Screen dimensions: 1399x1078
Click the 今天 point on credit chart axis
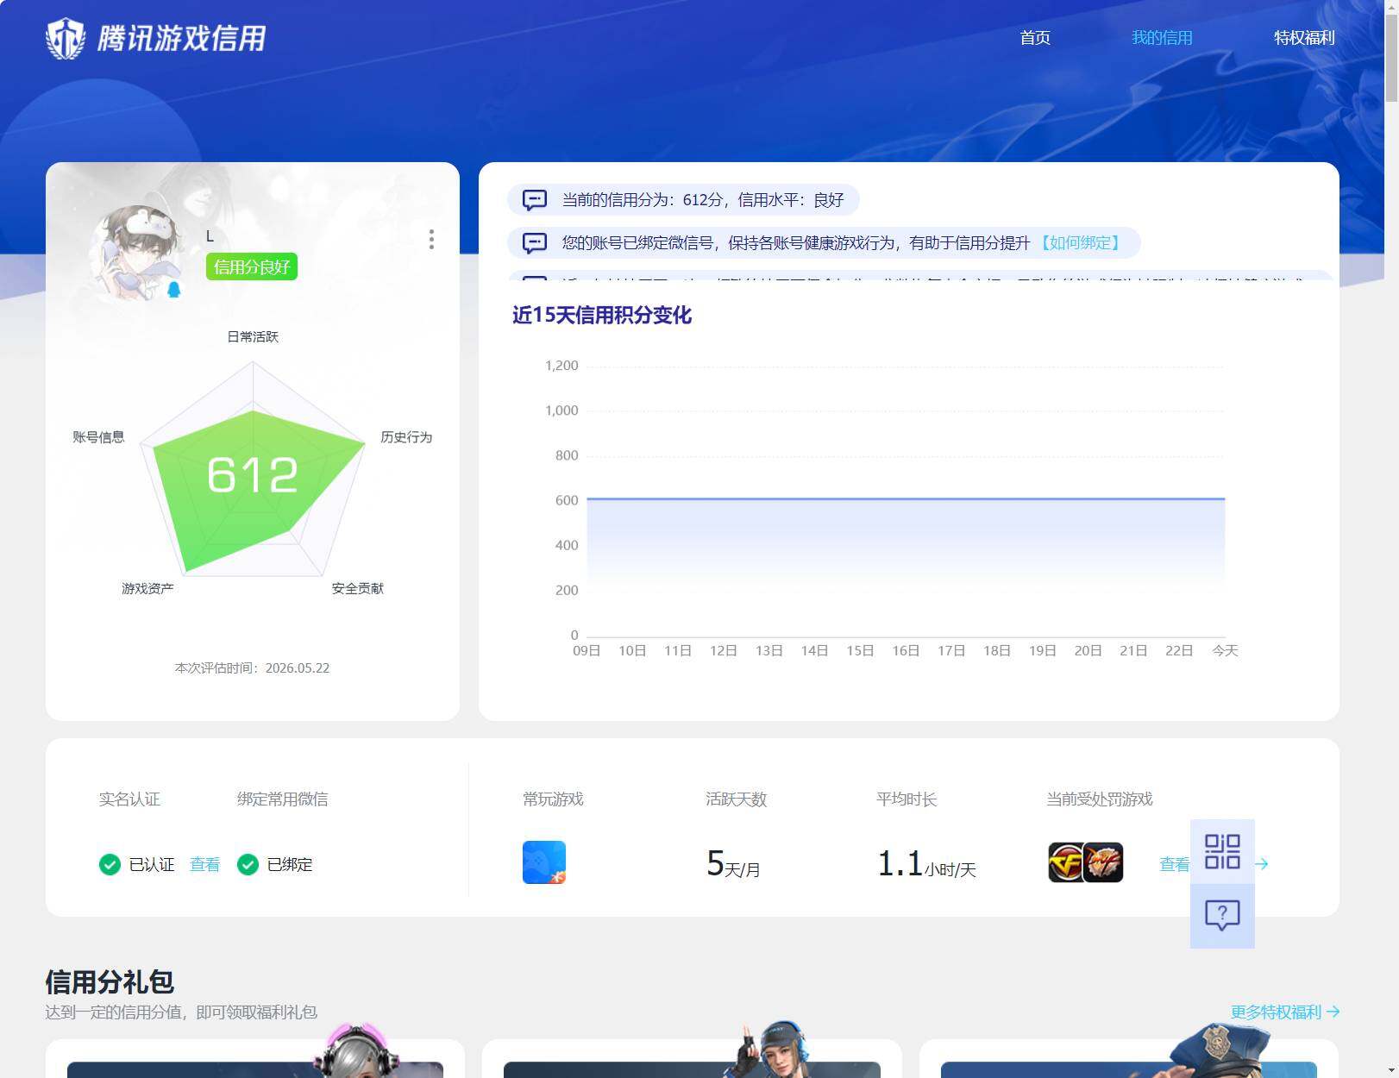point(1225,650)
